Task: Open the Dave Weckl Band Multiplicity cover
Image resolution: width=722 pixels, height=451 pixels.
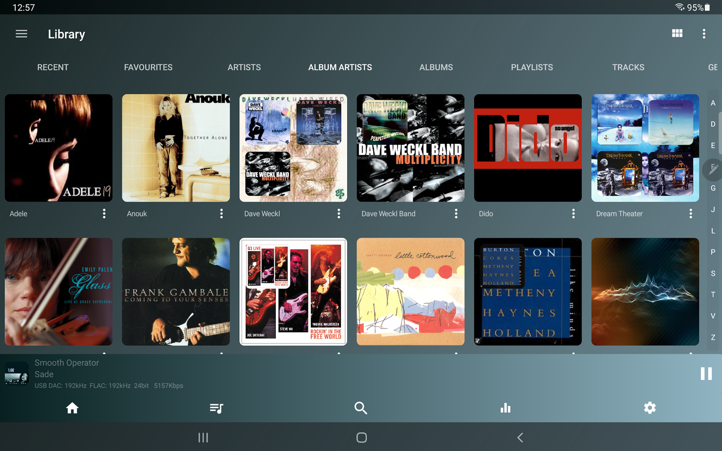Action: coord(411,148)
